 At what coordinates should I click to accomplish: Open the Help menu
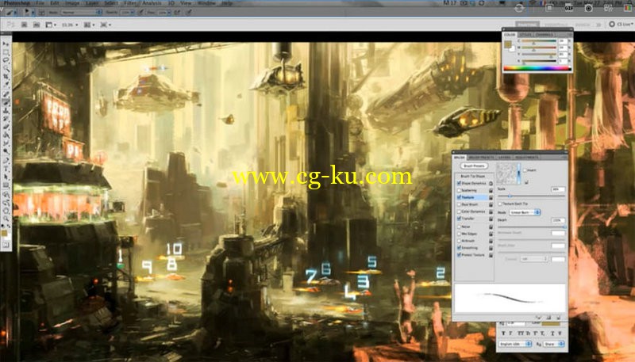[225, 3]
